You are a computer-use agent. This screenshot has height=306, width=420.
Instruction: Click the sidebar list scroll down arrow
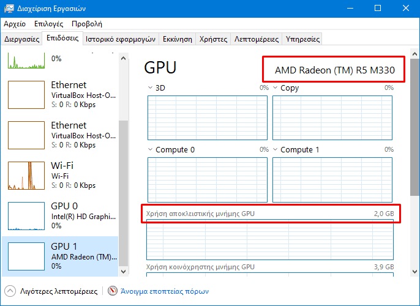[123, 272]
